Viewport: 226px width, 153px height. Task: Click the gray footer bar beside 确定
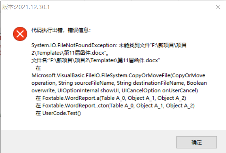coord(88,142)
